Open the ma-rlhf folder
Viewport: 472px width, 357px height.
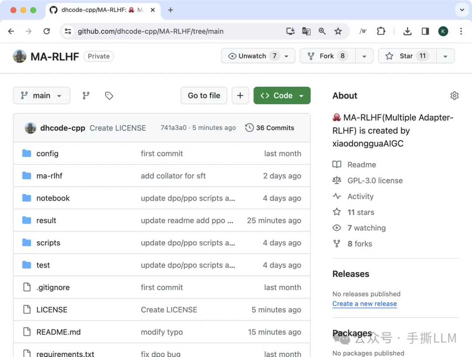(49, 176)
